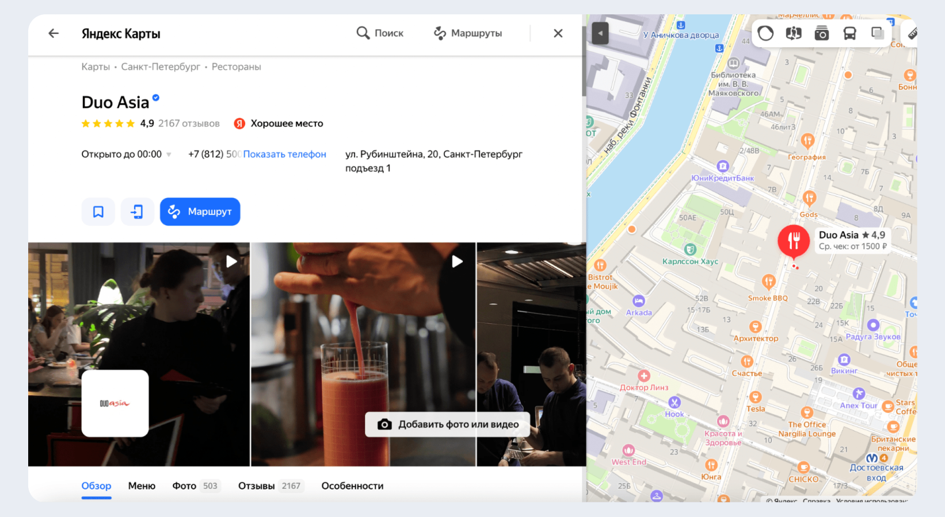Click the Smoke BBQ marker on map

click(x=768, y=281)
